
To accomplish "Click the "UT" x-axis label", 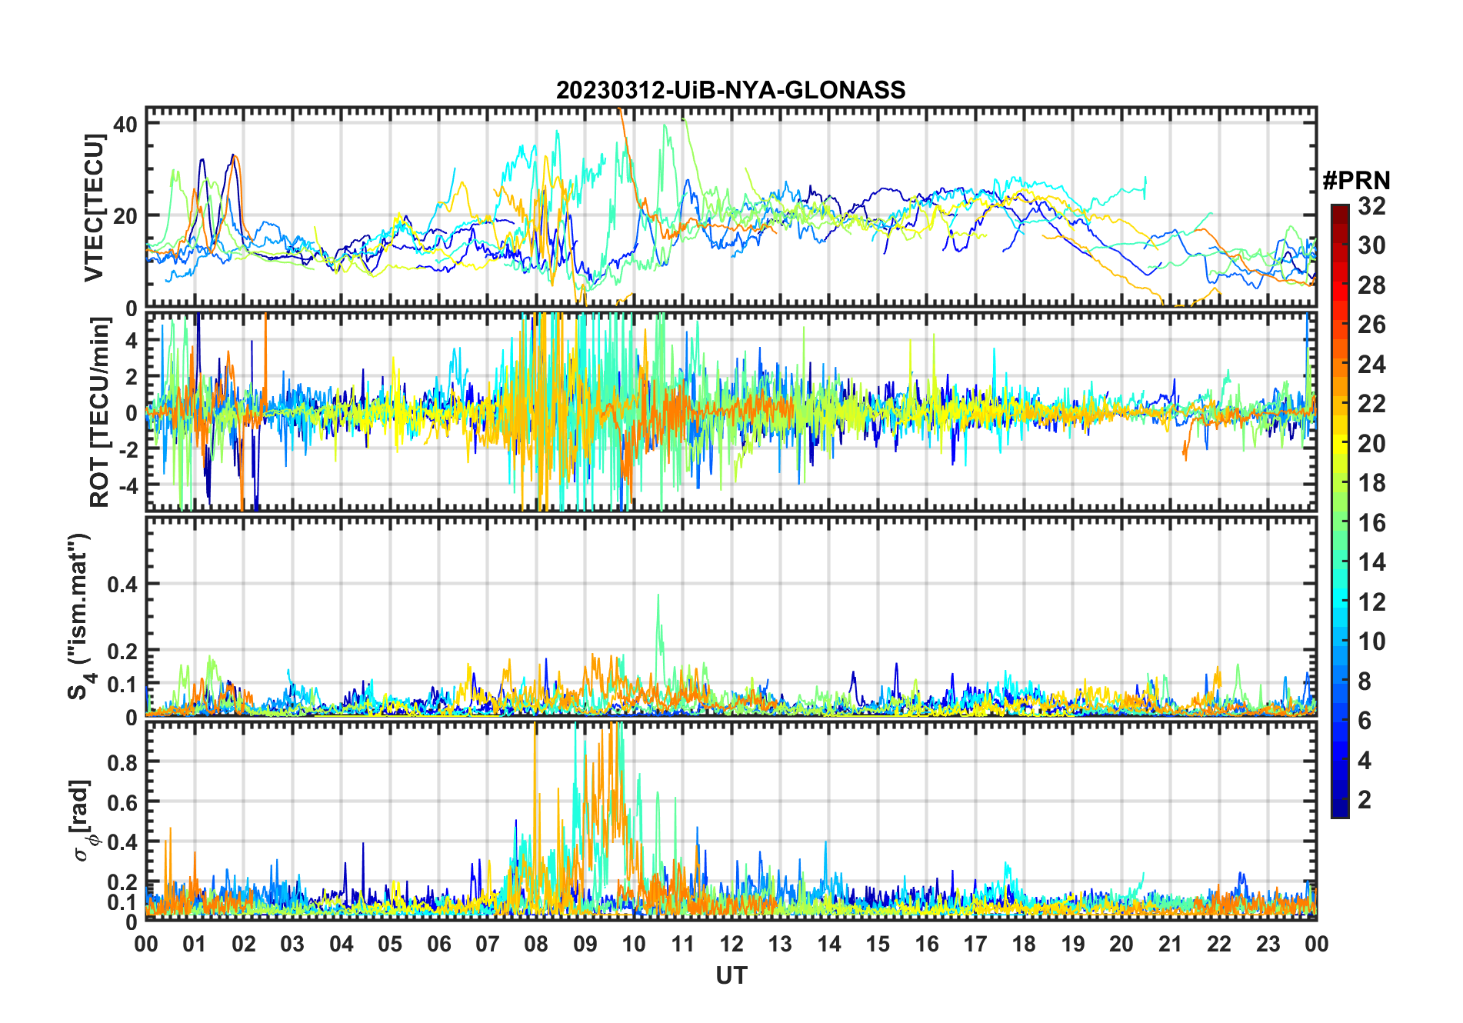I will [x=731, y=976].
